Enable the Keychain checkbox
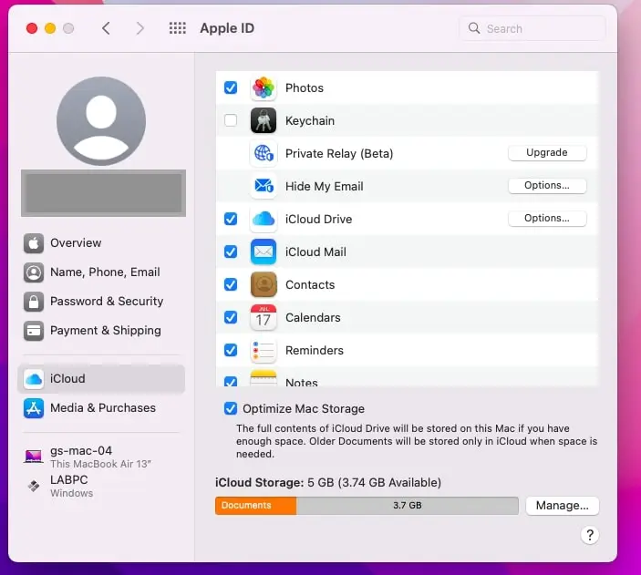This screenshot has height=575, width=641. point(231,120)
